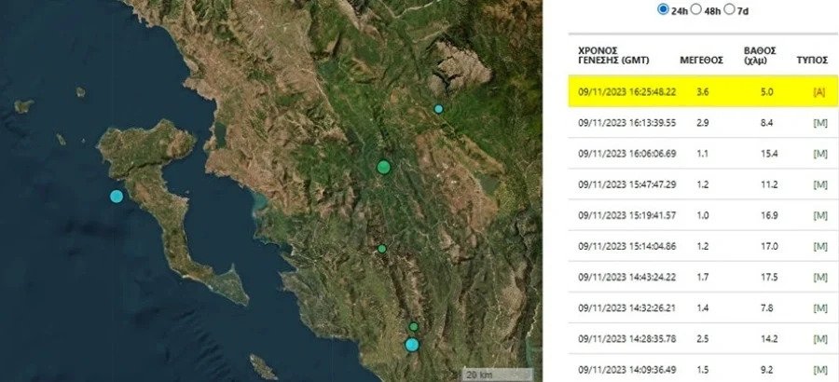This screenshot has width=839, height=382.
Task: Click the small cyan marker in the northeast mountains
Action: pos(439,109)
